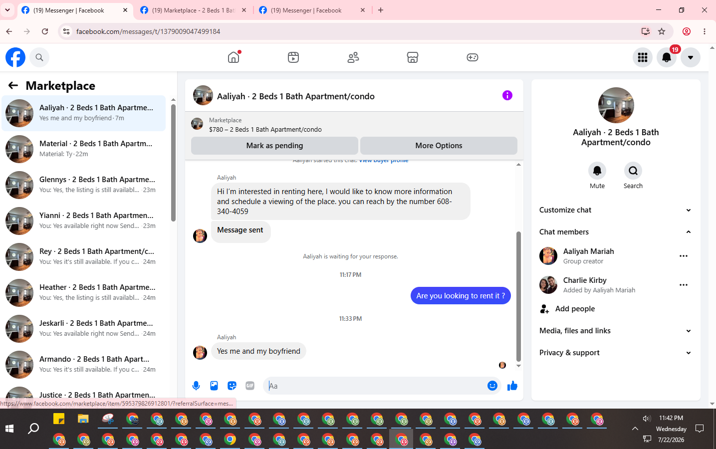The width and height of the screenshot is (716, 449).
Task: Search in conversation using magnifier icon
Action: pos(633,171)
